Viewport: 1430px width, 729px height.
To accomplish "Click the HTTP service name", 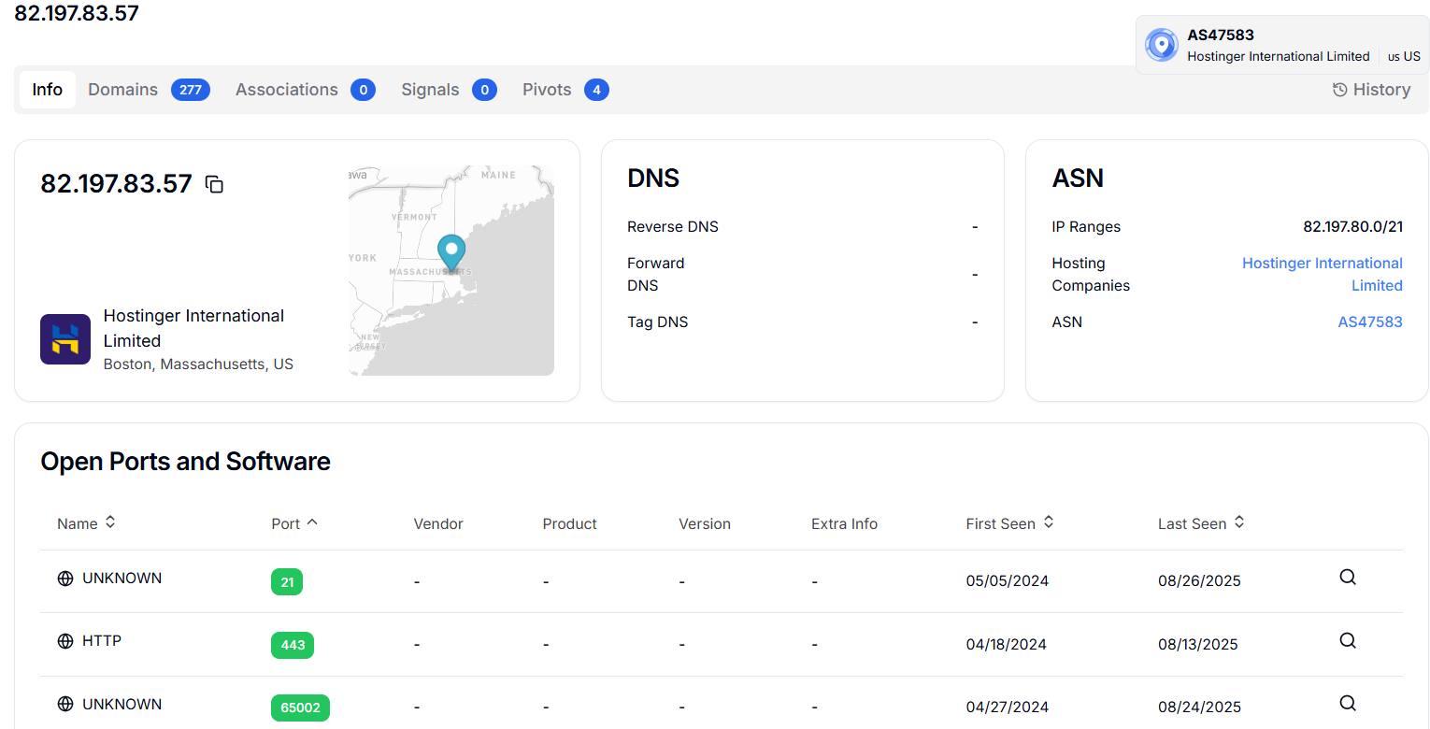I will [102, 641].
